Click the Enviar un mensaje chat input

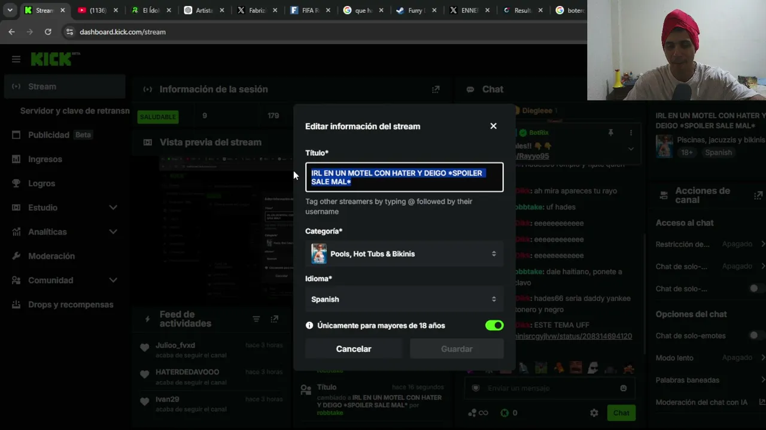tap(549, 388)
